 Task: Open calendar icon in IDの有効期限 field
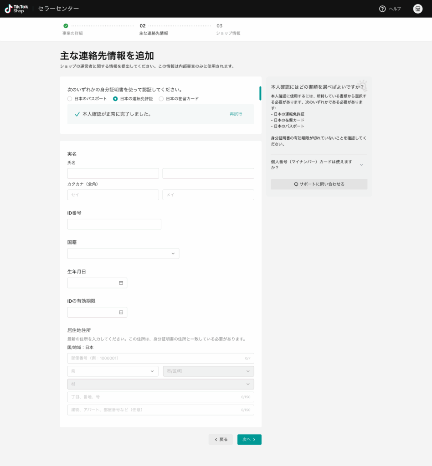tap(121, 312)
